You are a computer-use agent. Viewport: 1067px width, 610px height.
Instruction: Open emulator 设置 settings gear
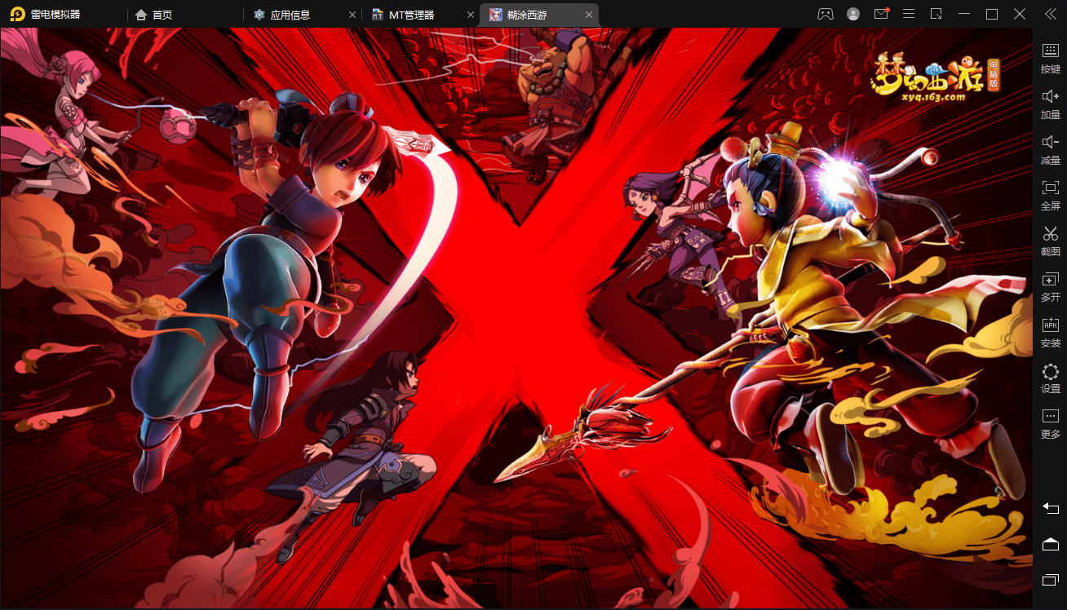pos(1051,378)
